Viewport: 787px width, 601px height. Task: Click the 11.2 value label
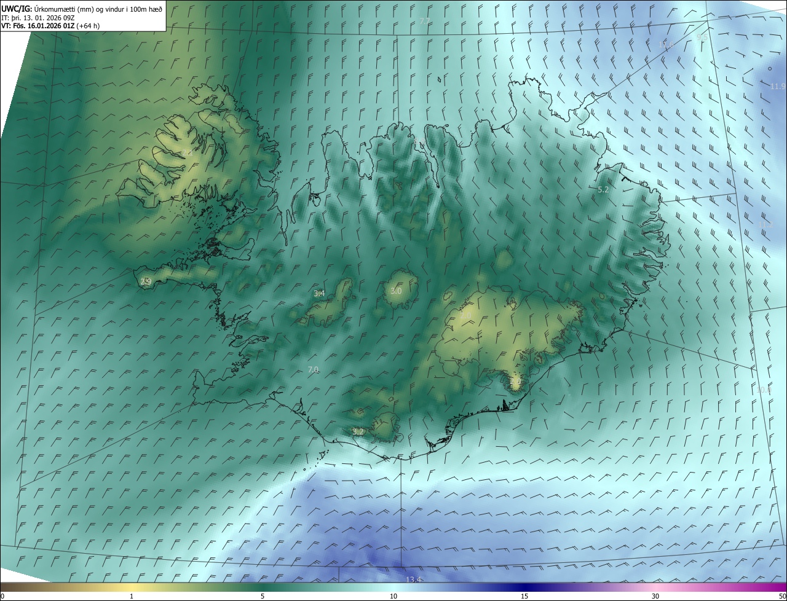coord(766,225)
